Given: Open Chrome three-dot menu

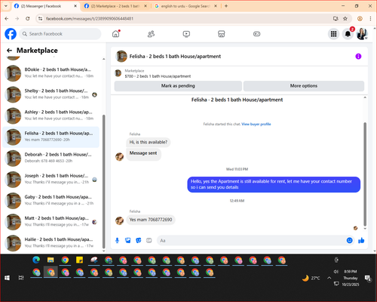Looking at the screenshot, I should pos(370,19).
